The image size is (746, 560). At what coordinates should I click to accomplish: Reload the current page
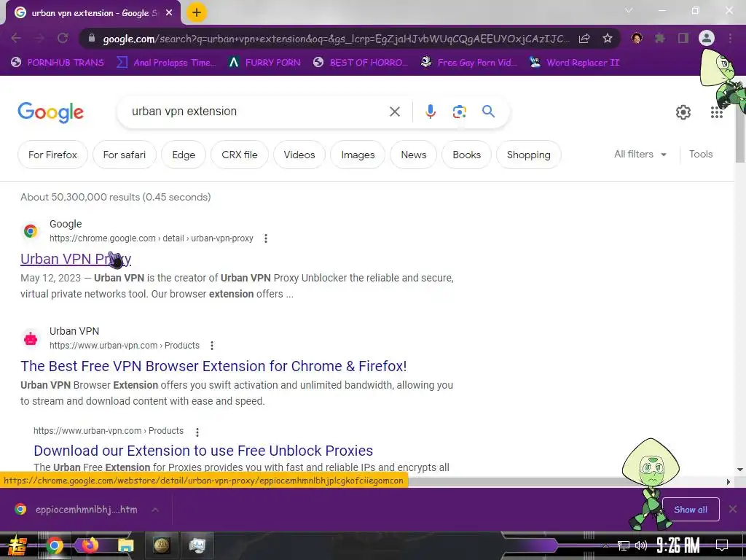click(x=63, y=38)
